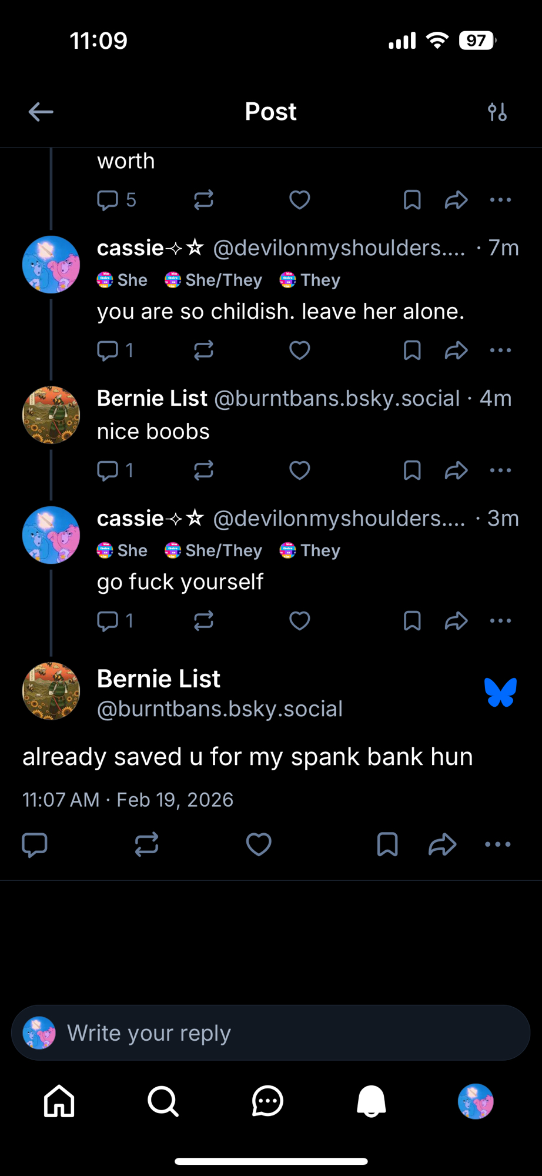This screenshot has height=1176, width=542.
Task: Open the Chat messages tab
Action: [x=267, y=1101]
